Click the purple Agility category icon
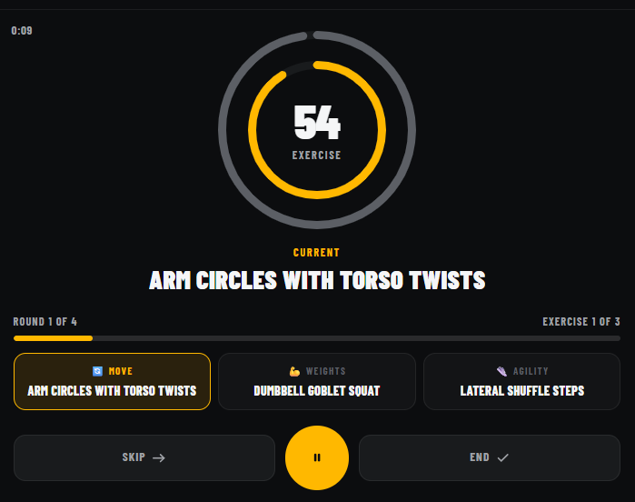Screen dimensions: 635x502 (x=501, y=371)
